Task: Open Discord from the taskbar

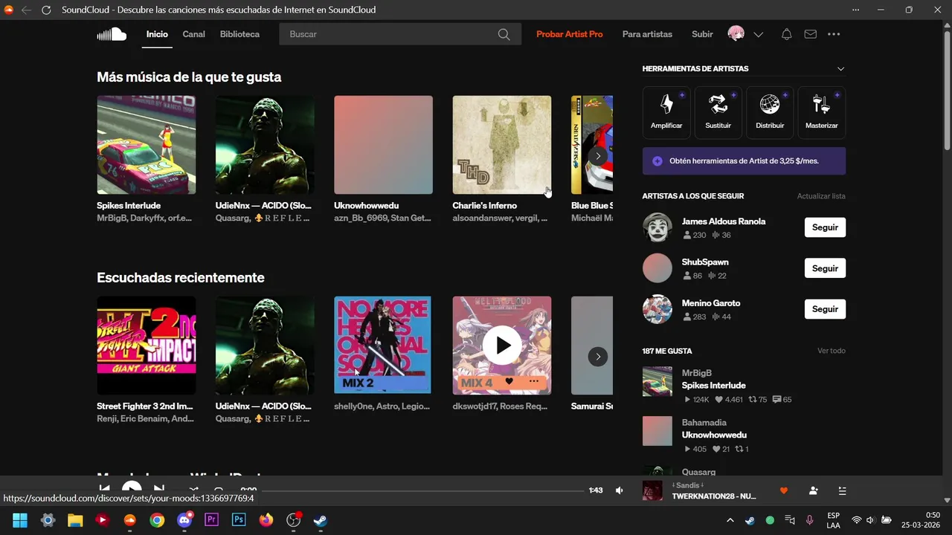Action: pos(184,520)
